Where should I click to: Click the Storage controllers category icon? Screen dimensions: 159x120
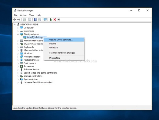coord(22,76)
